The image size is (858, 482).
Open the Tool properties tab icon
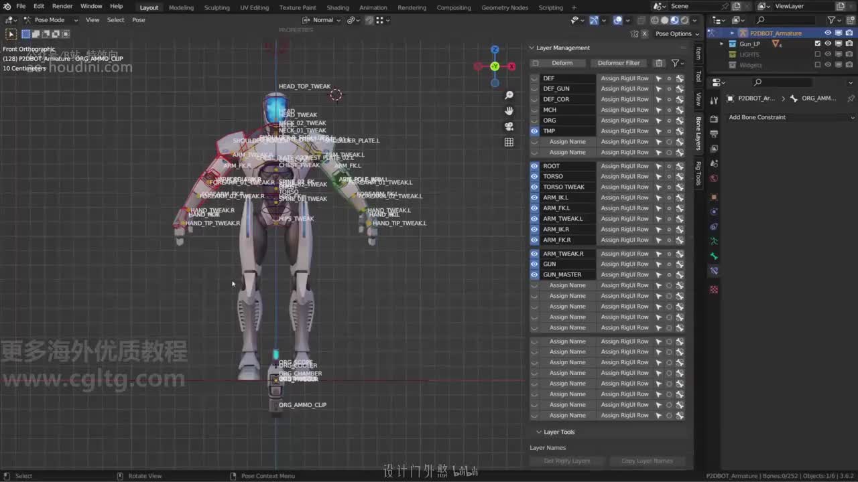coord(714,100)
